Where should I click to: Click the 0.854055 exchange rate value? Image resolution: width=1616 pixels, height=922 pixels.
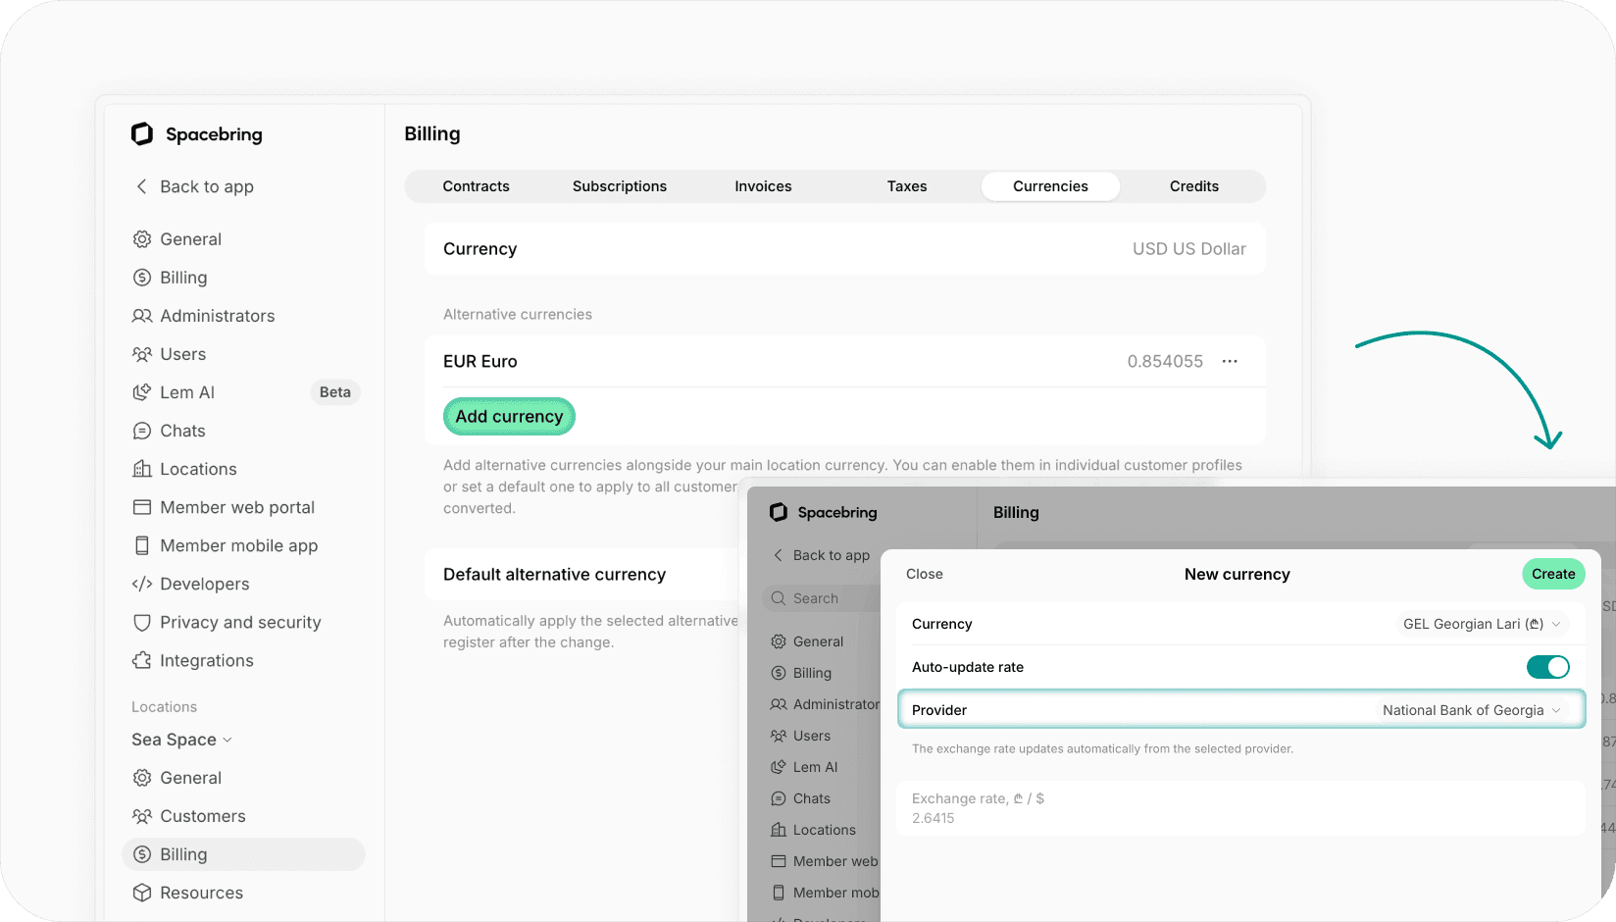click(1165, 361)
